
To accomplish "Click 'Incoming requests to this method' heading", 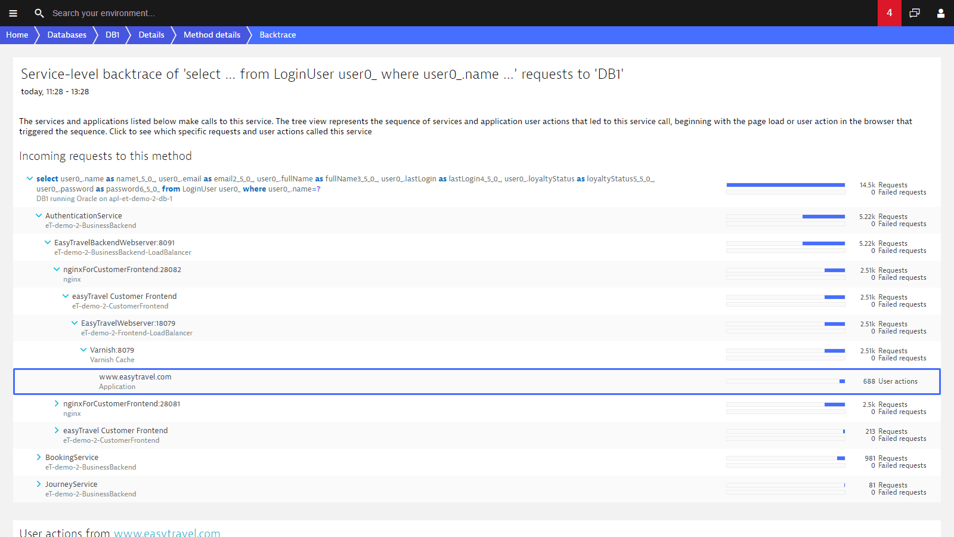I will pyautogui.click(x=106, y=156).
